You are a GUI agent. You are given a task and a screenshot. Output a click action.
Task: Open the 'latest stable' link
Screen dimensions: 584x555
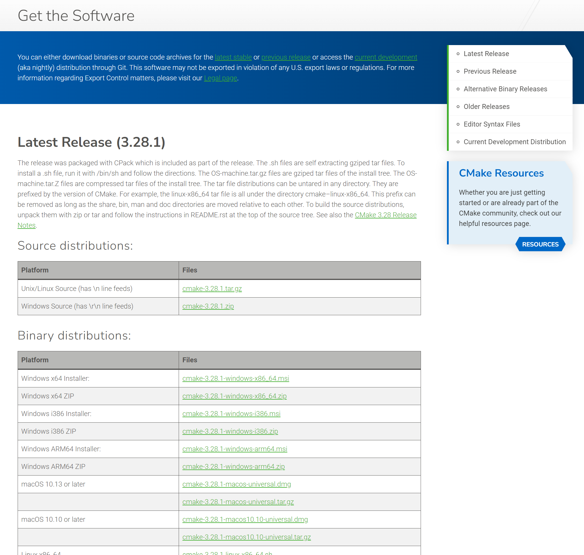point(233,57)
